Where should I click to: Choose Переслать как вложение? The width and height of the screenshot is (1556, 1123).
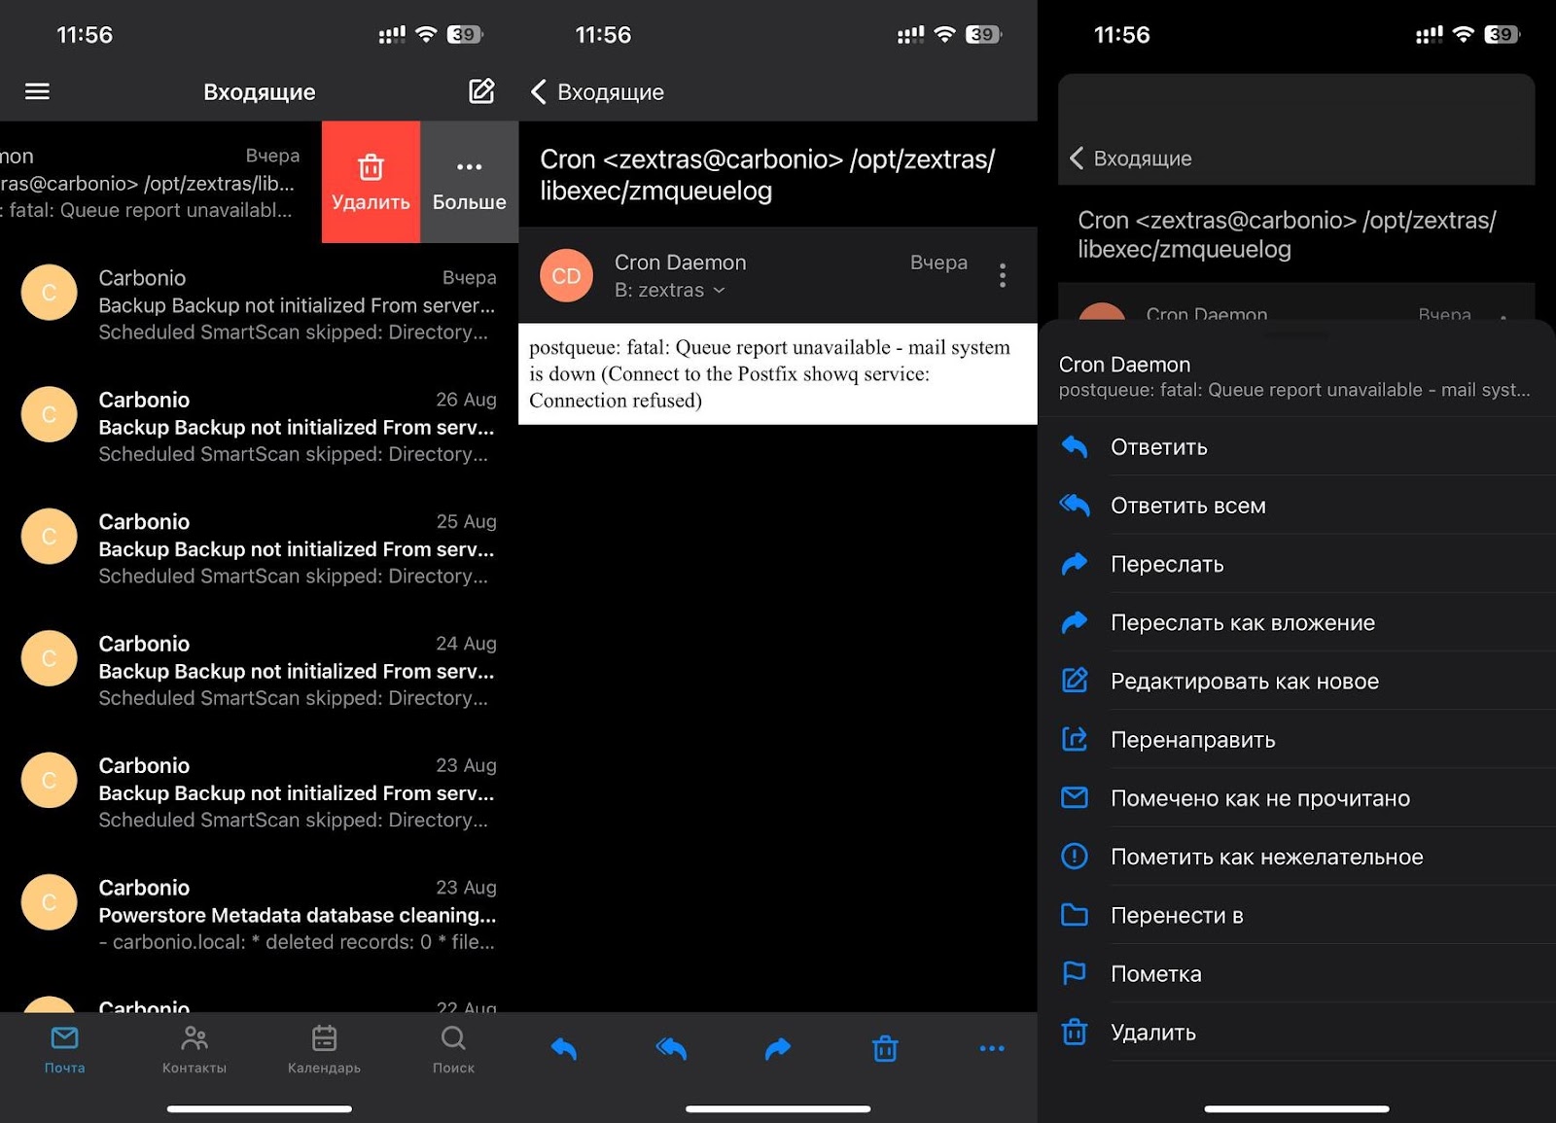pyautogui.click(x=1297, y=622)
